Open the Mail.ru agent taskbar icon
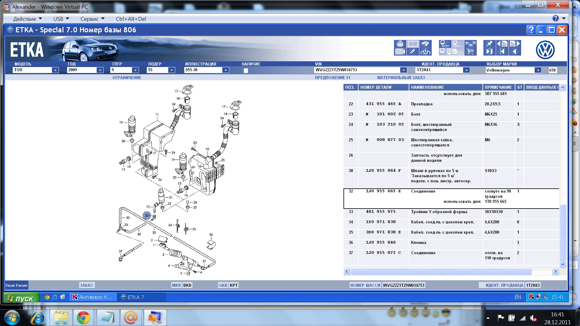Screen dimensions: 580x326 pyautogui.click(x=130, y=318)
